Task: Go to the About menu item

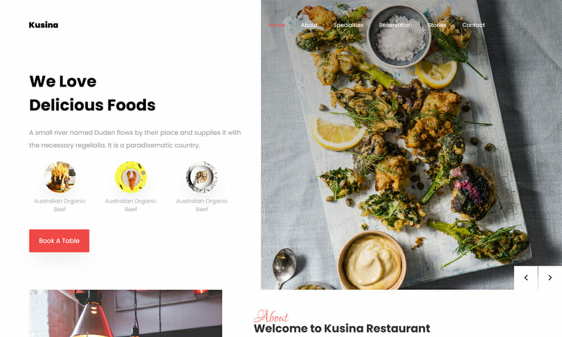Action: [309, 25]
